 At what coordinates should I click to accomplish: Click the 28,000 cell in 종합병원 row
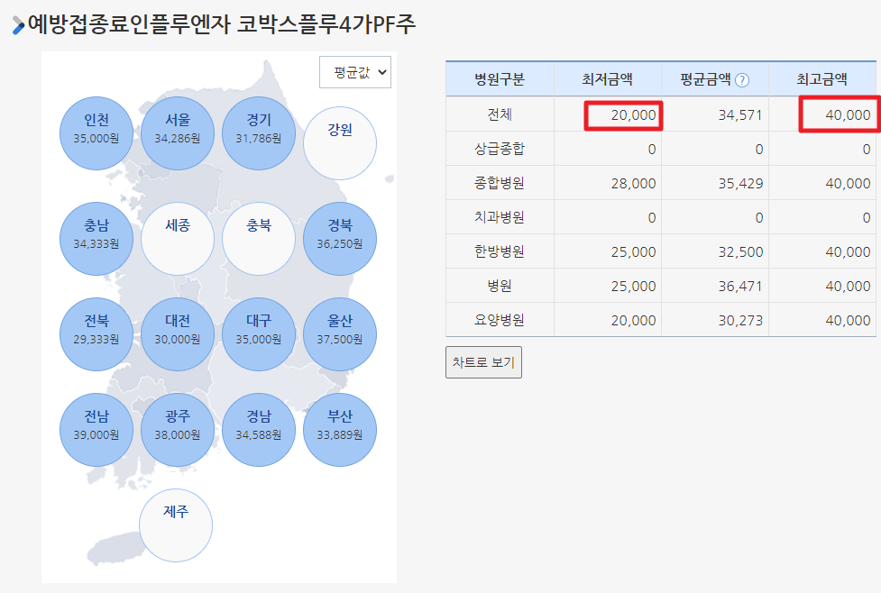[608, 183]
